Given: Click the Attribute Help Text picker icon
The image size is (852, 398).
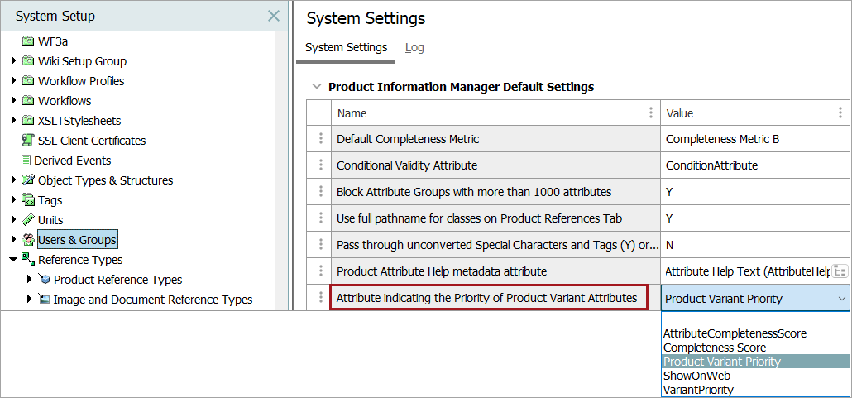Looking at the screenshot, I should point(840,271).
